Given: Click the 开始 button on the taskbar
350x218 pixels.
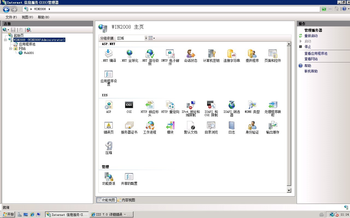Looking at the screenshot, I should [x=8, y=214].
